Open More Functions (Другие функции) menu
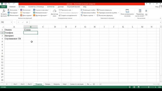The image size is (162, 91). click(40, 15)
